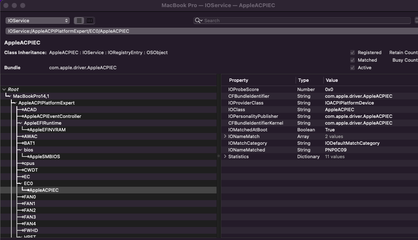Select the CWDT tree entry
Image resolution: width=418 pixels, height=240 pixels.
(31, 170)
